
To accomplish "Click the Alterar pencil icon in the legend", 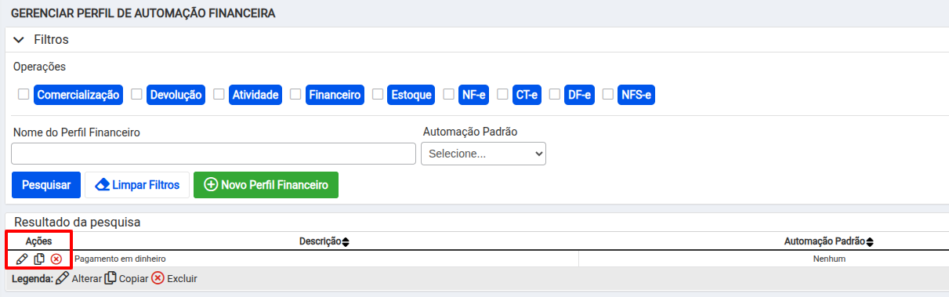I will (x=62, y=277).
